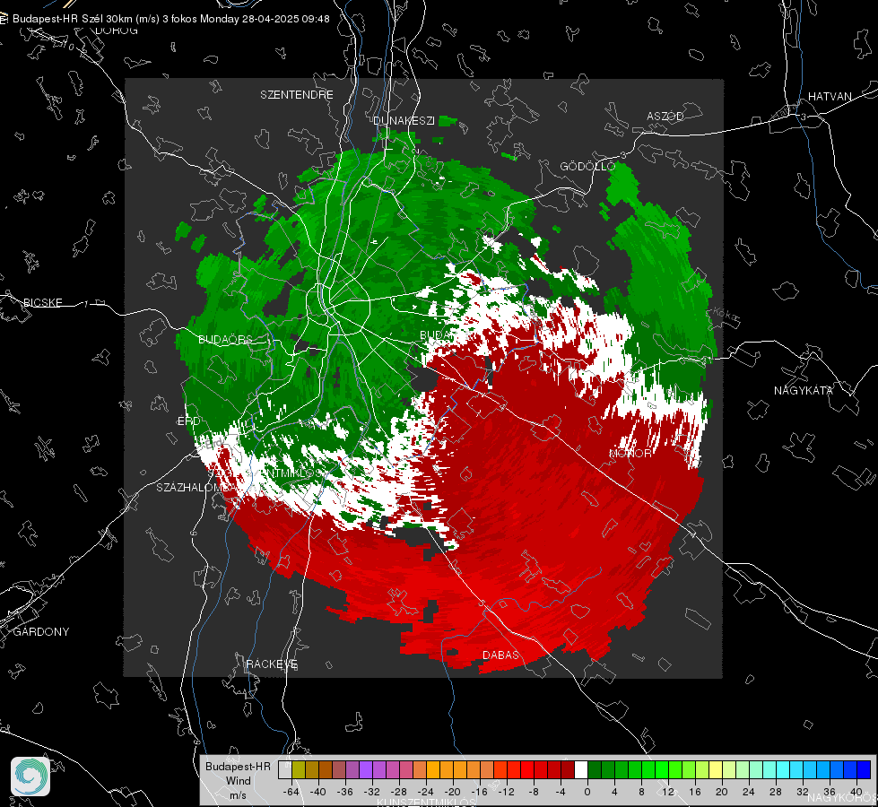The image size is (878, 807).
Task: Click the -8 value on the legend scale
Action: point(535,792)
